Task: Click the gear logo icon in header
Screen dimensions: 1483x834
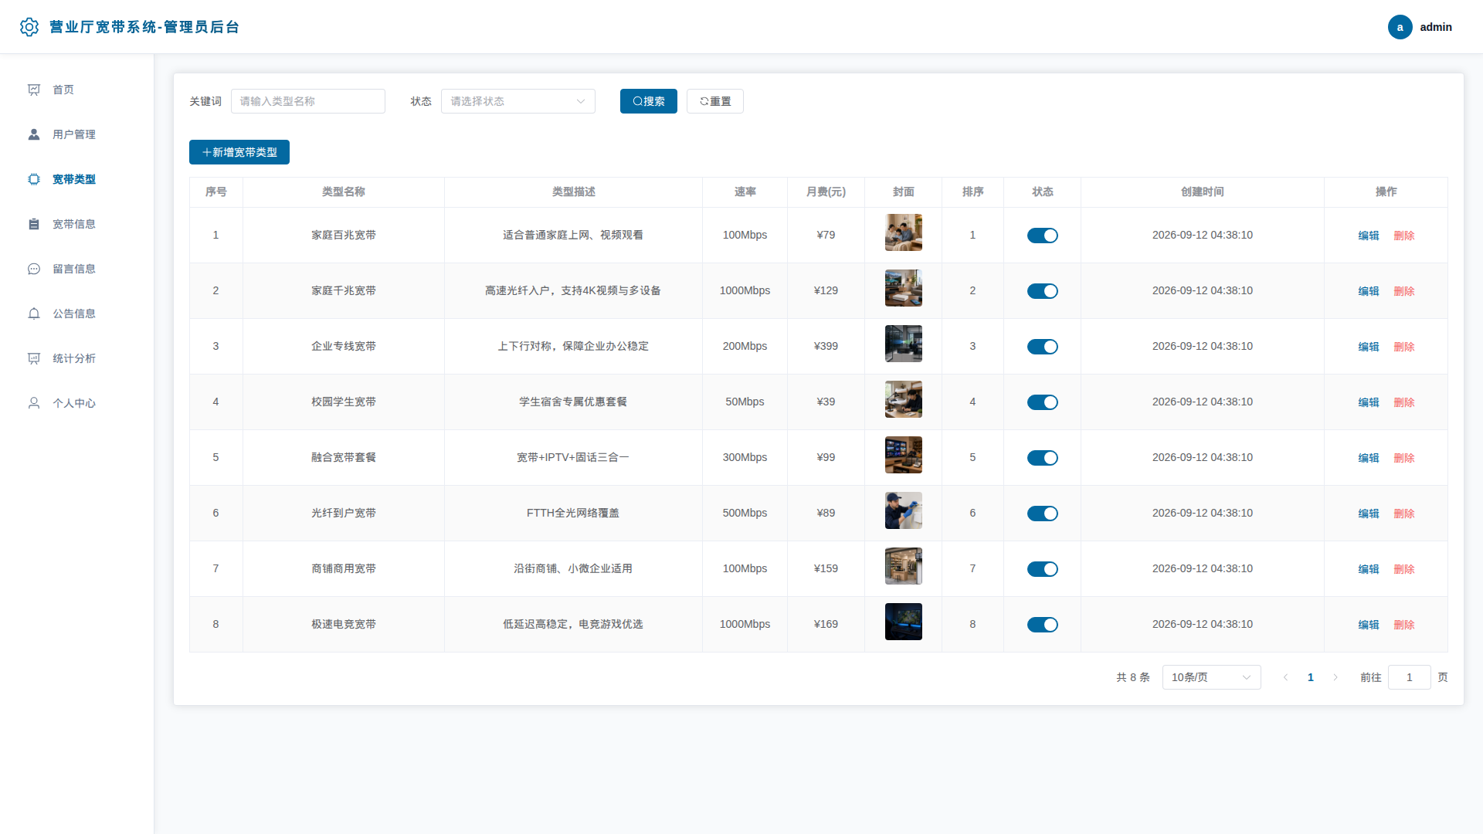Action: tap(29, 27)
